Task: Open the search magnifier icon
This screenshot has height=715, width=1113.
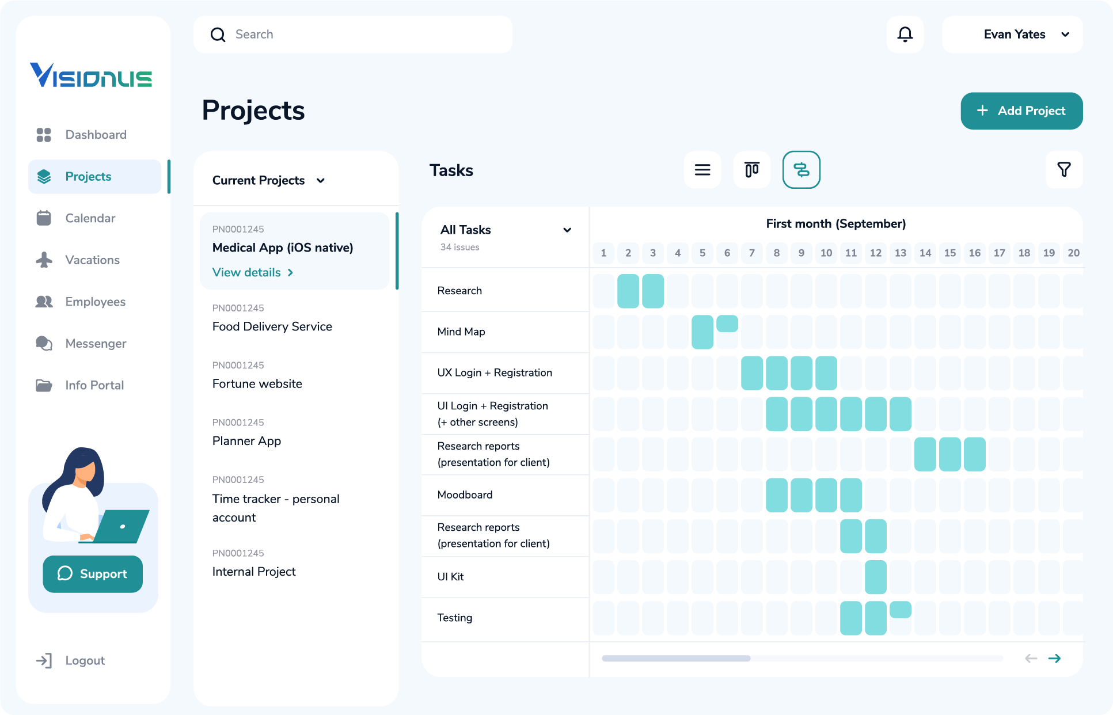Action: coord(218,35)
